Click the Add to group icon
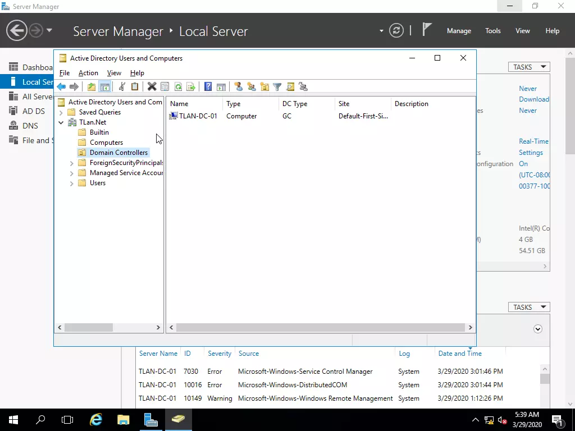This screenshot has height=431, width=575. [303, 87]
